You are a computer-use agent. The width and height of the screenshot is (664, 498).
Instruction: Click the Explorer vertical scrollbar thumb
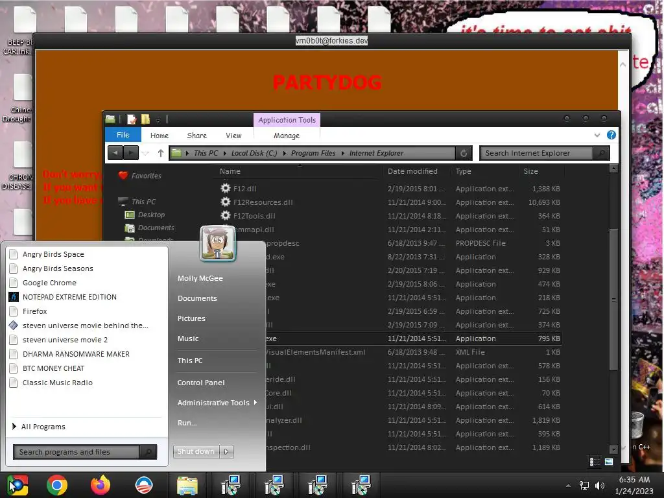click(x=613, y=299)
